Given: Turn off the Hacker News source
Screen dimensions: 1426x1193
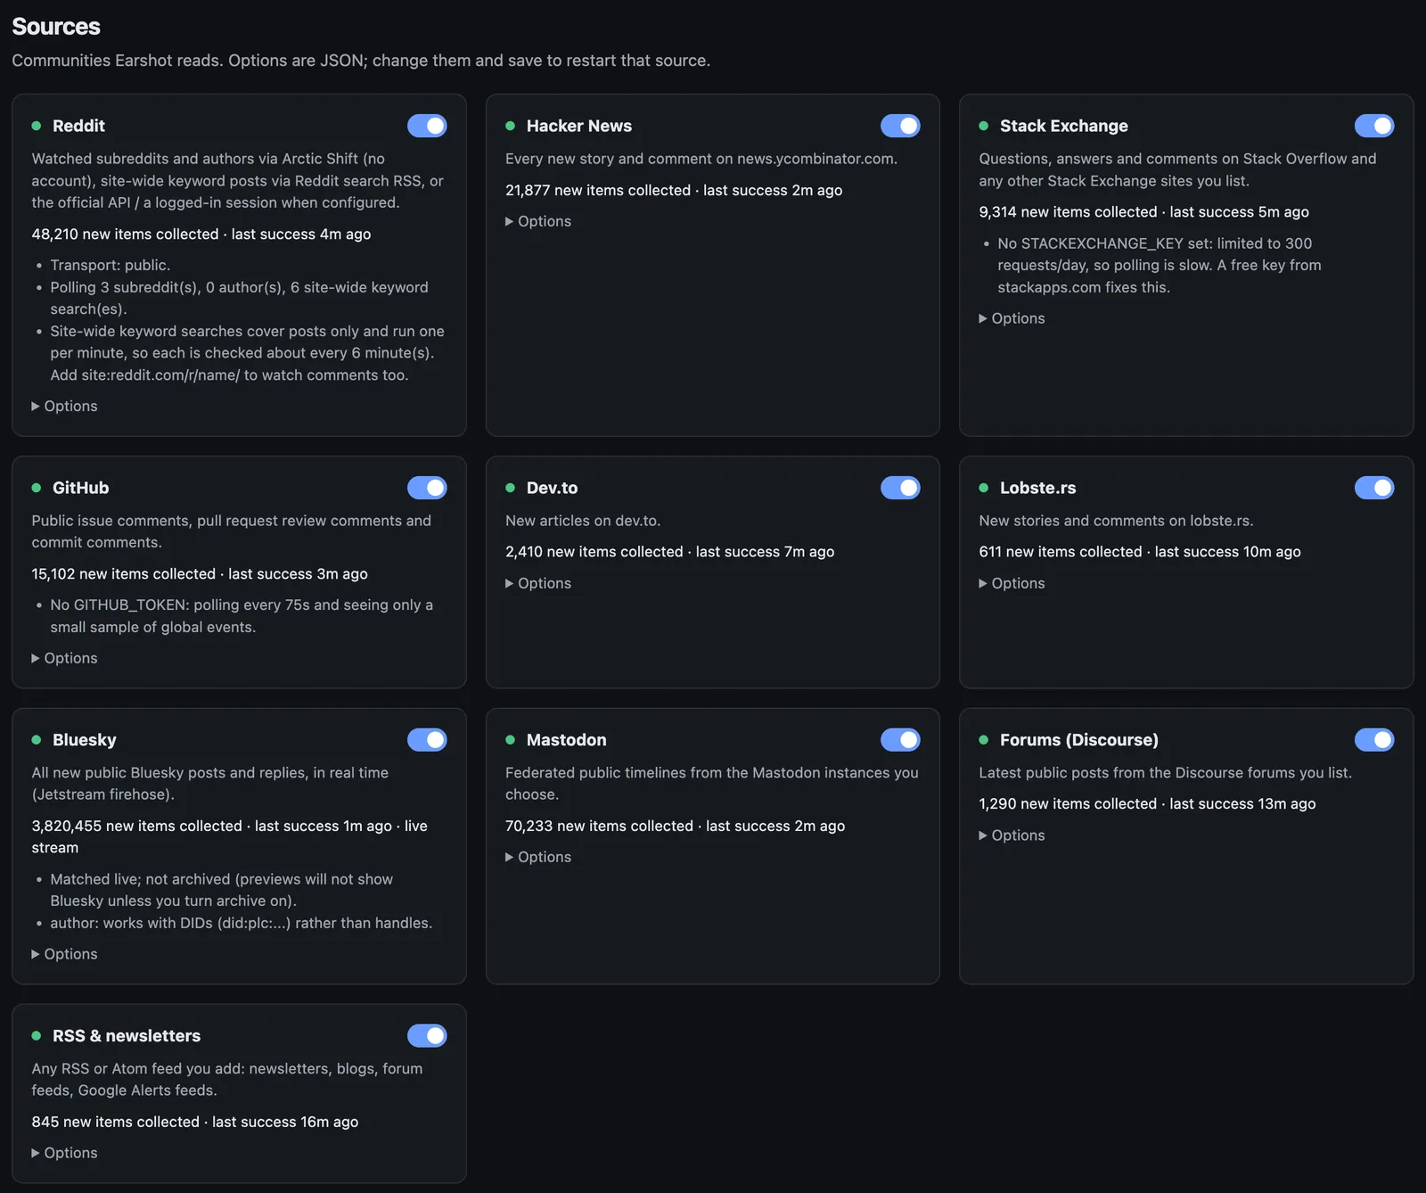Looking at the screenshot, I should [x=900, y=126].
